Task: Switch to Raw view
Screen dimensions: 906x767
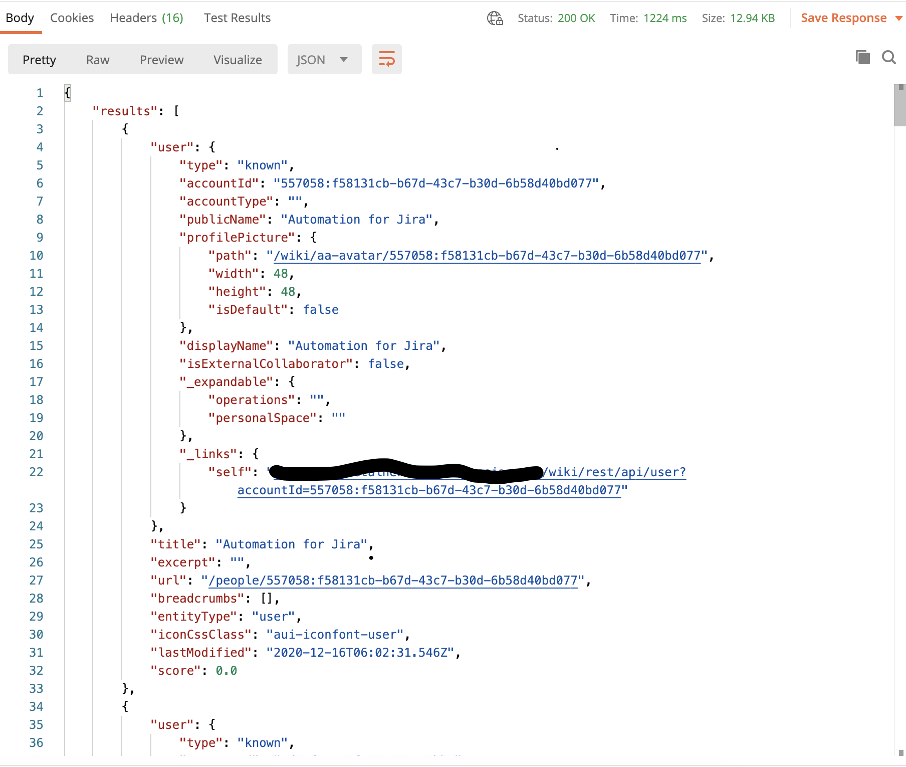Action: tap(98, 60)
